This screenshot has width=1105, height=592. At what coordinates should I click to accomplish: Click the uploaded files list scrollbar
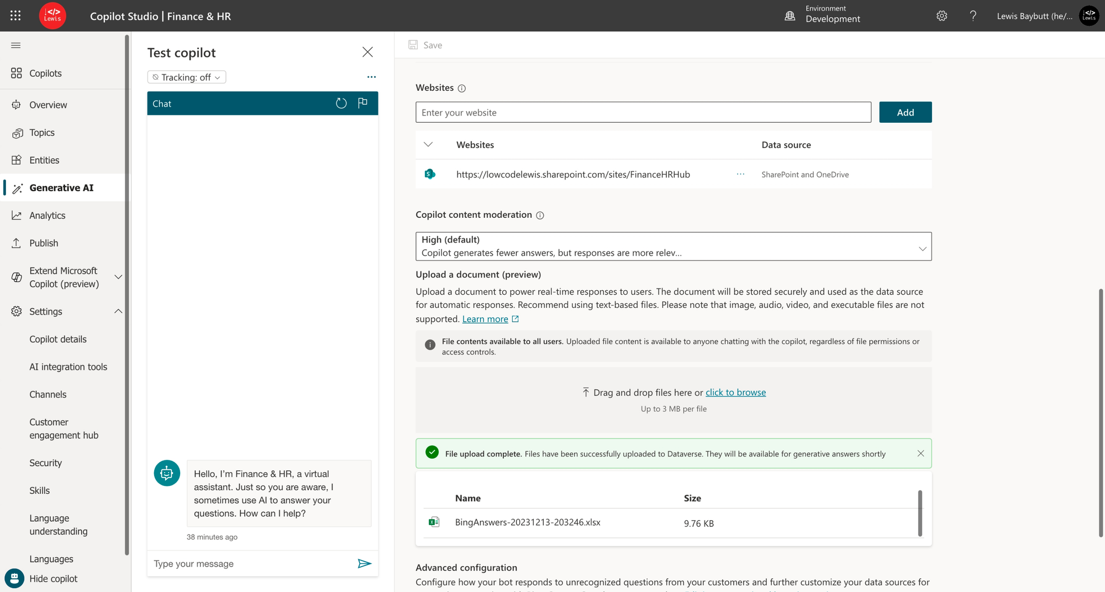point(920,513)
